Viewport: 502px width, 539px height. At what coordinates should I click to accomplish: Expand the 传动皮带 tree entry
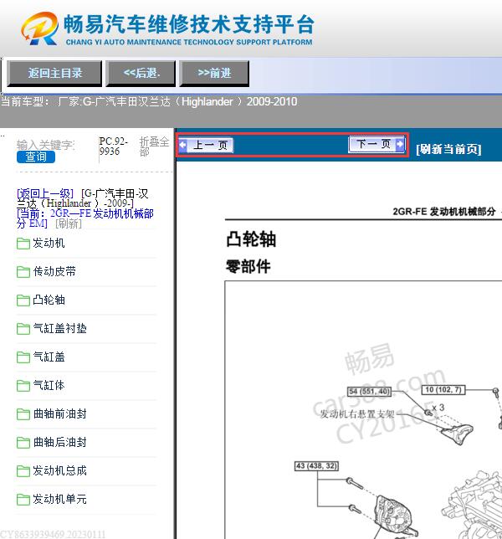(x=54, y=271)
